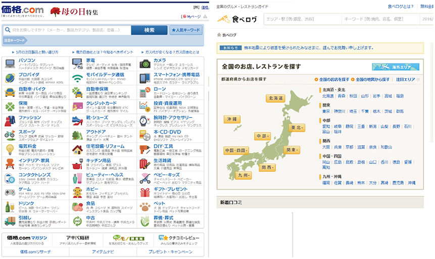
Task: Click the 海外エリア overseas area banner
Action: point(395,67)
